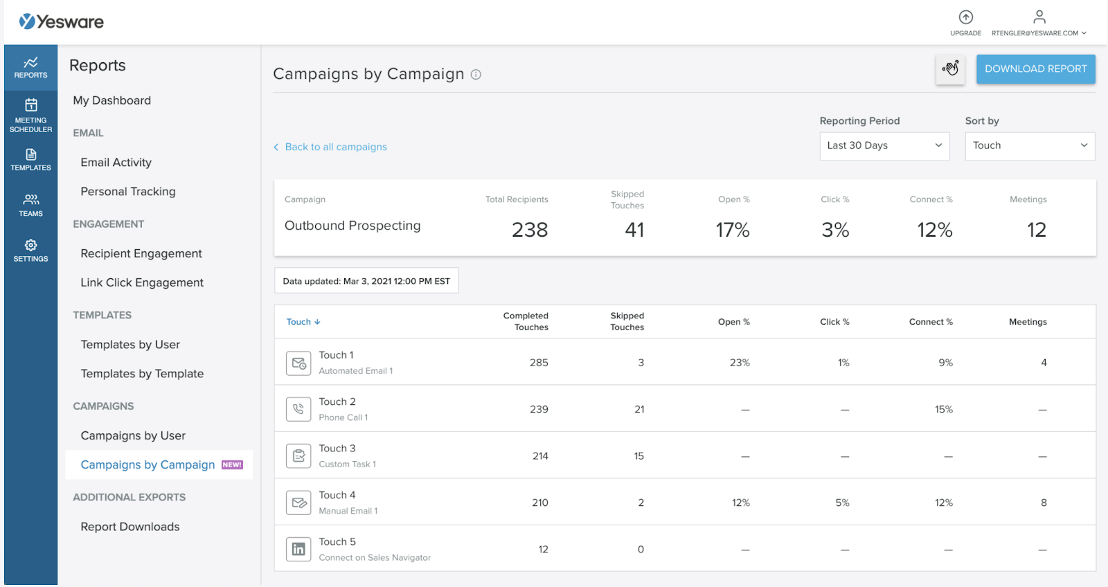This screenshot has height=587, width=1108.
Task: Expand the Reporting Period dropdown
Action: pyautogui.click(x=884, y=146)
